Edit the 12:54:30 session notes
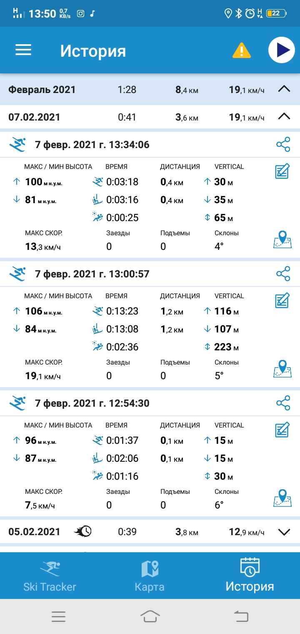 point(282,430)
